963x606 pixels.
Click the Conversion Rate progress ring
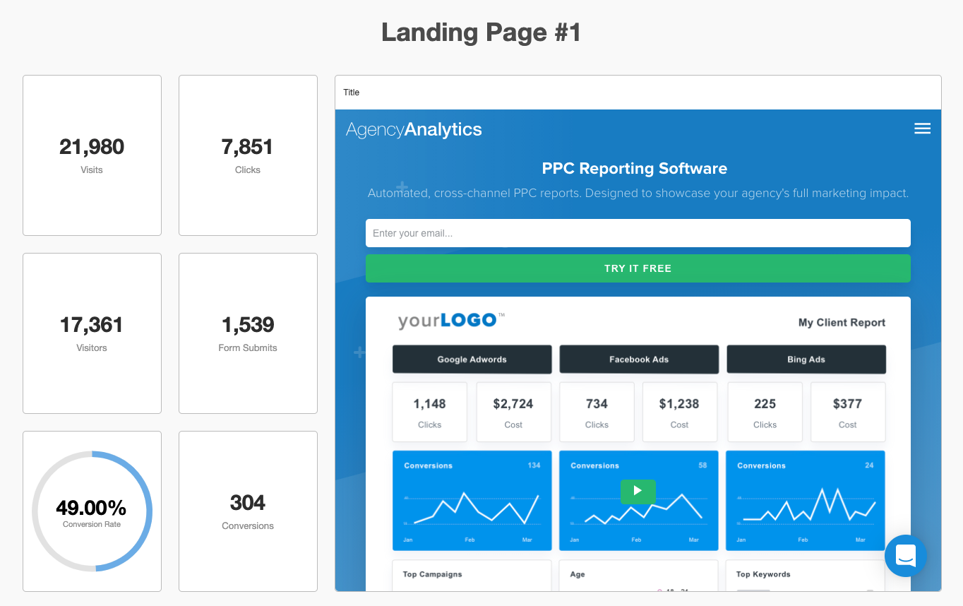(x=92, y=511)
